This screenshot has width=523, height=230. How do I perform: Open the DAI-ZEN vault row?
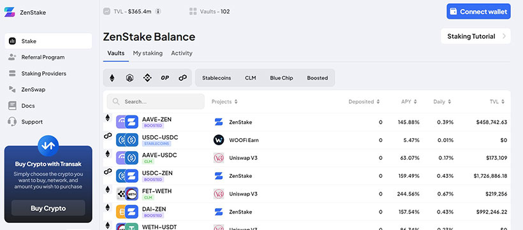pos(307,212)
